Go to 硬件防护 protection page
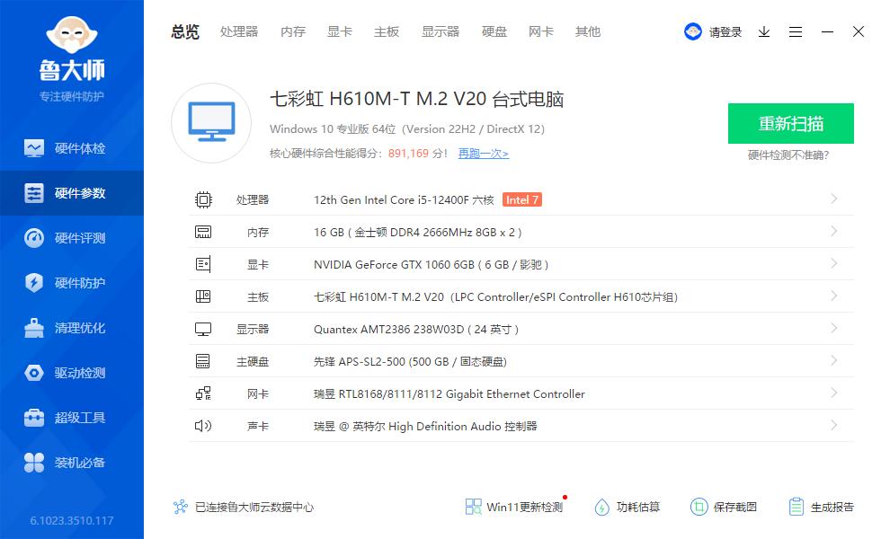The width and height of the screenshot is (881, 539). click(x=71, y=283)
